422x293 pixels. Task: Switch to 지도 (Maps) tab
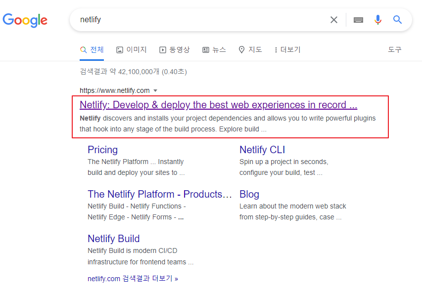(x=250, y=50)
